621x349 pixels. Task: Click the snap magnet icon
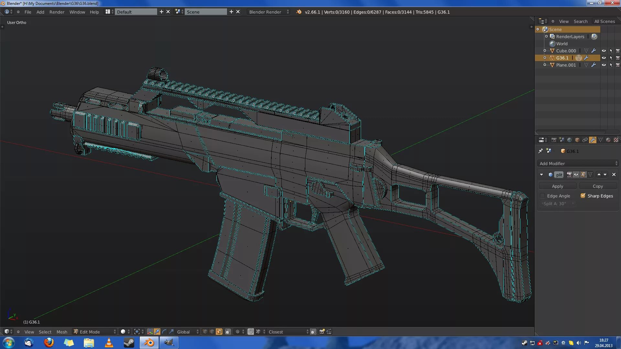click(251, 332)
